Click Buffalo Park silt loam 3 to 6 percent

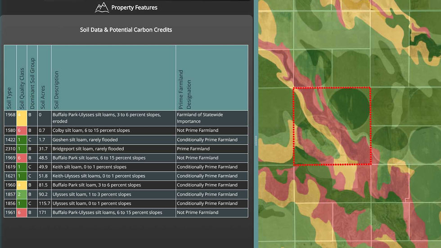(x=97, y=185)
